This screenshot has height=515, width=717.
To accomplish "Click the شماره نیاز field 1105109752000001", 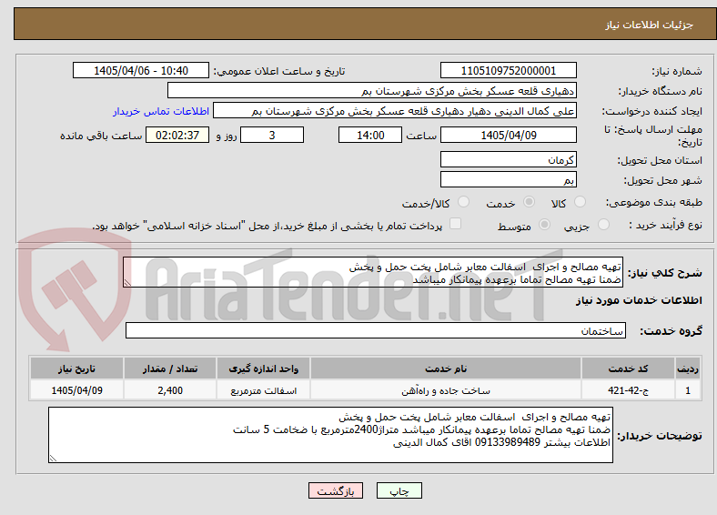I will pos(509,70).
